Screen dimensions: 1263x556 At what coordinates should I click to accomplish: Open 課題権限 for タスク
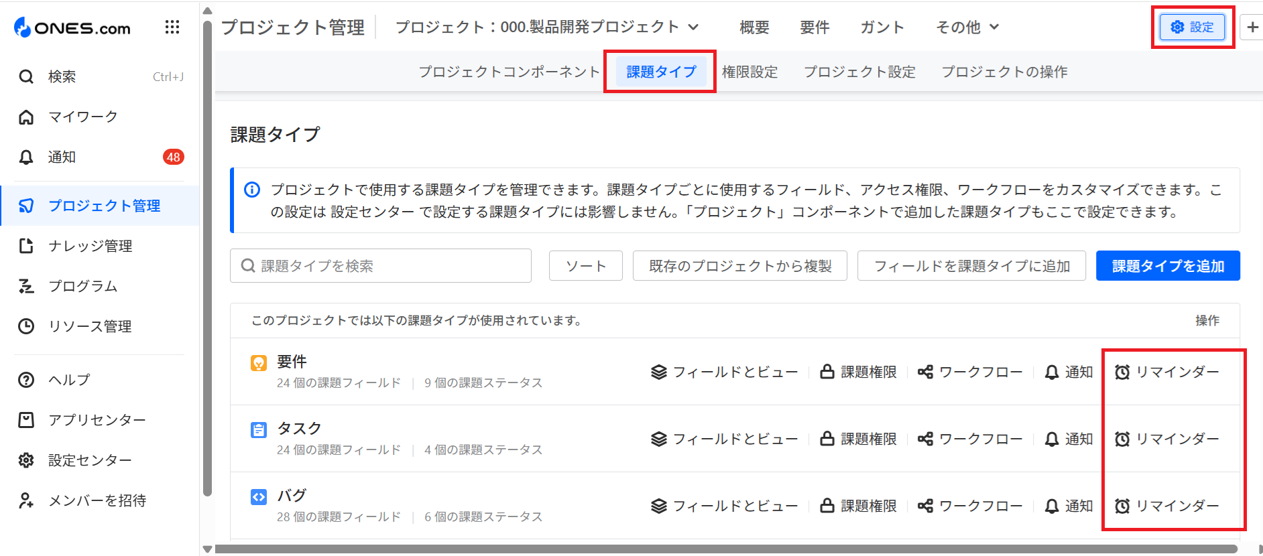(x=858, y=439)
